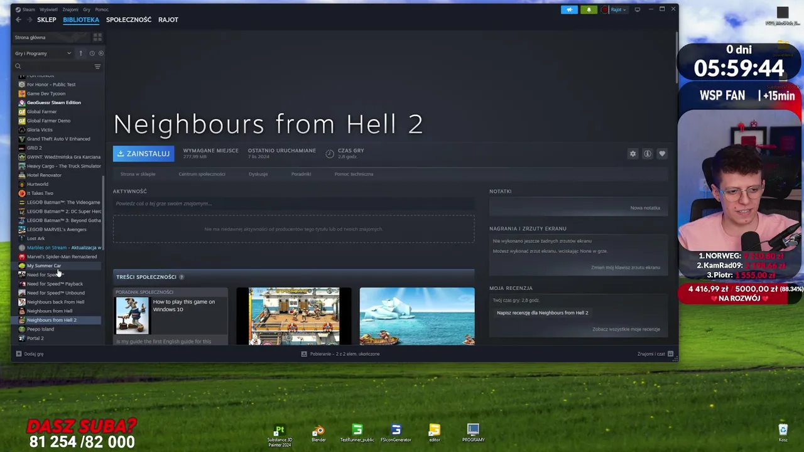Open the Pomoc menu
The image size is (804, 452).
[x=102, y=9]
